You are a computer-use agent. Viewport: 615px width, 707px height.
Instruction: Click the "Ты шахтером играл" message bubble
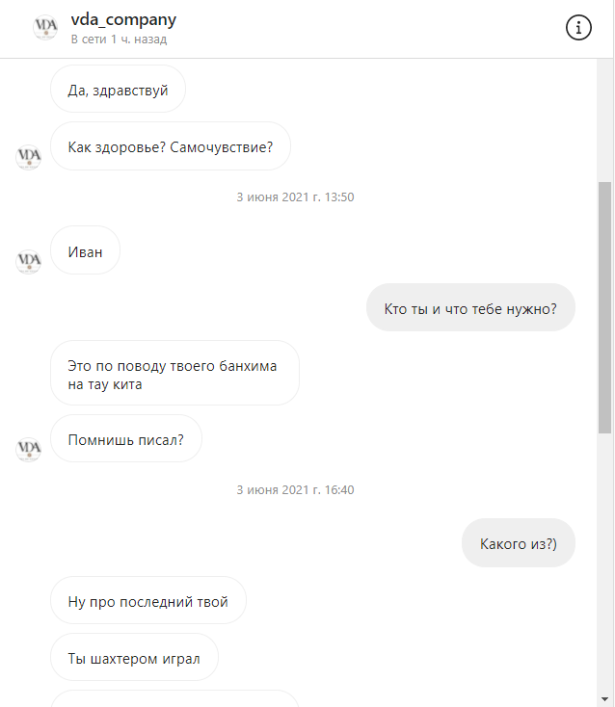coord(134,658)
